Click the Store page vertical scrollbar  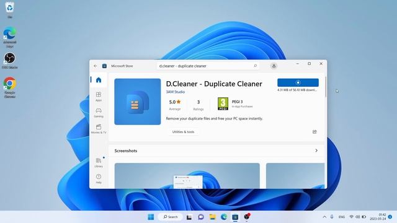coord(325,87)
